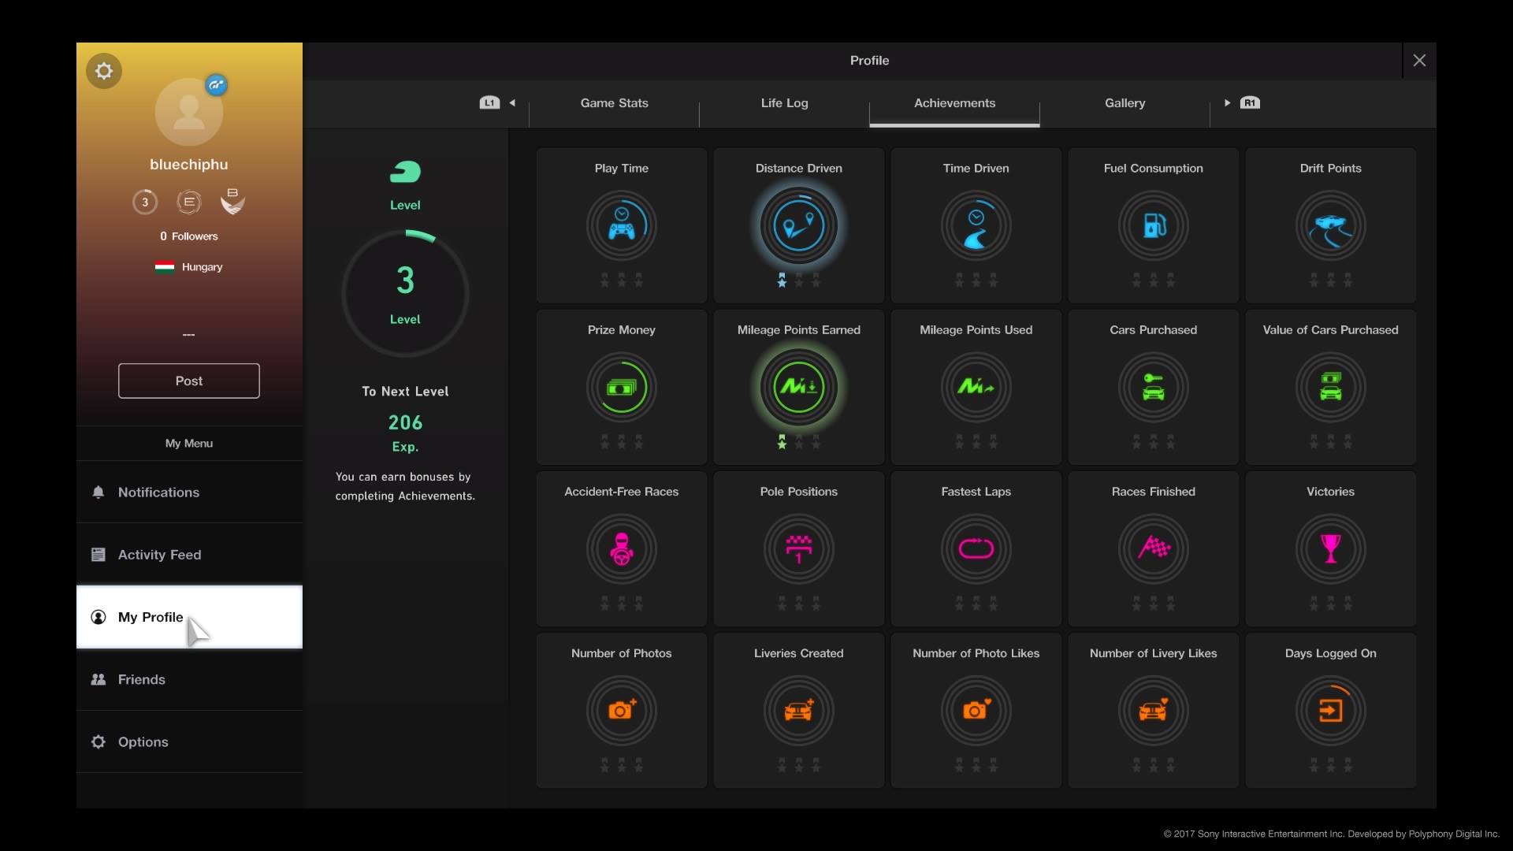The width and height of the screenshot is (1513, 851).
Task: Switch to the Gallery tab
Action: (1125, 103)
